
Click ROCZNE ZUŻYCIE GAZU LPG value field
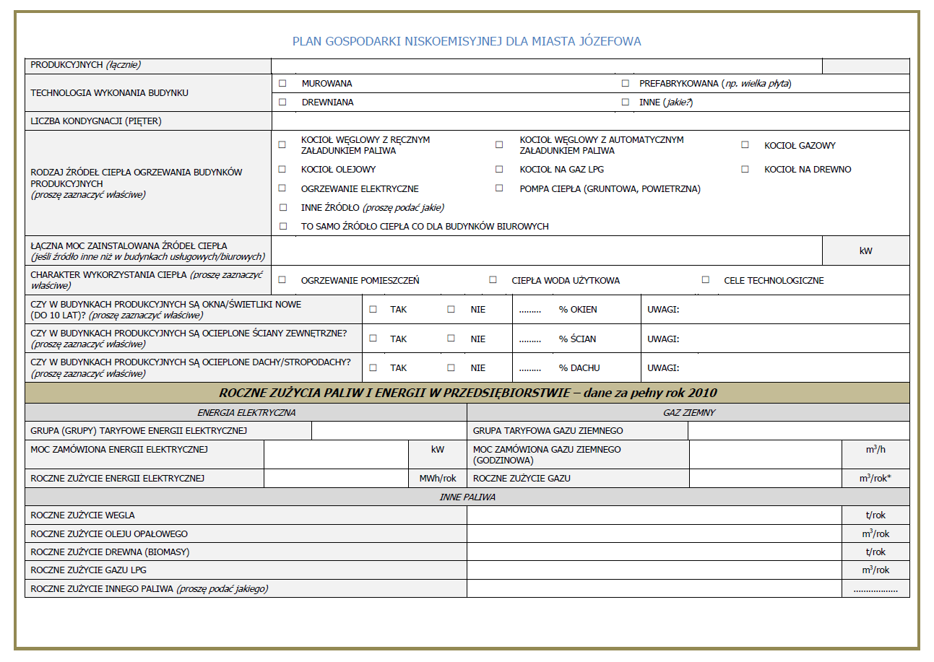(654, 570)
